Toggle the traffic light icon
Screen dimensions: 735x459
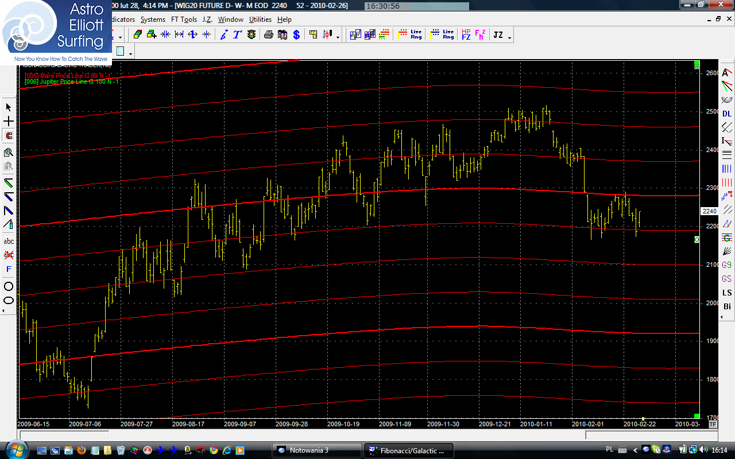(252, 35)
